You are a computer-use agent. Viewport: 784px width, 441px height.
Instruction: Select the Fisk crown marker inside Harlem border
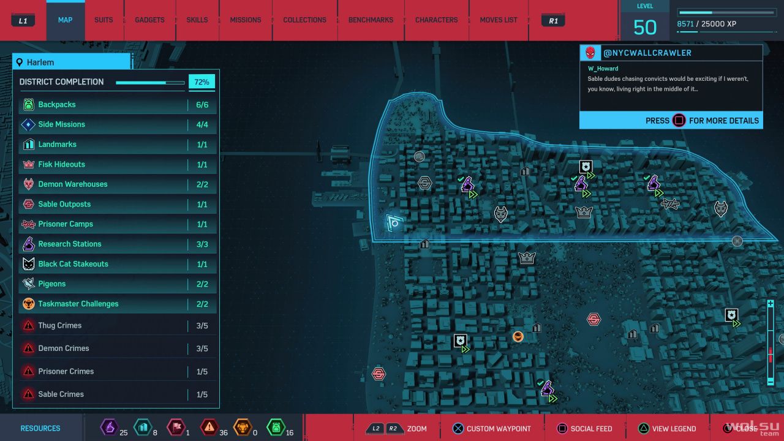(x=584, y=213)
